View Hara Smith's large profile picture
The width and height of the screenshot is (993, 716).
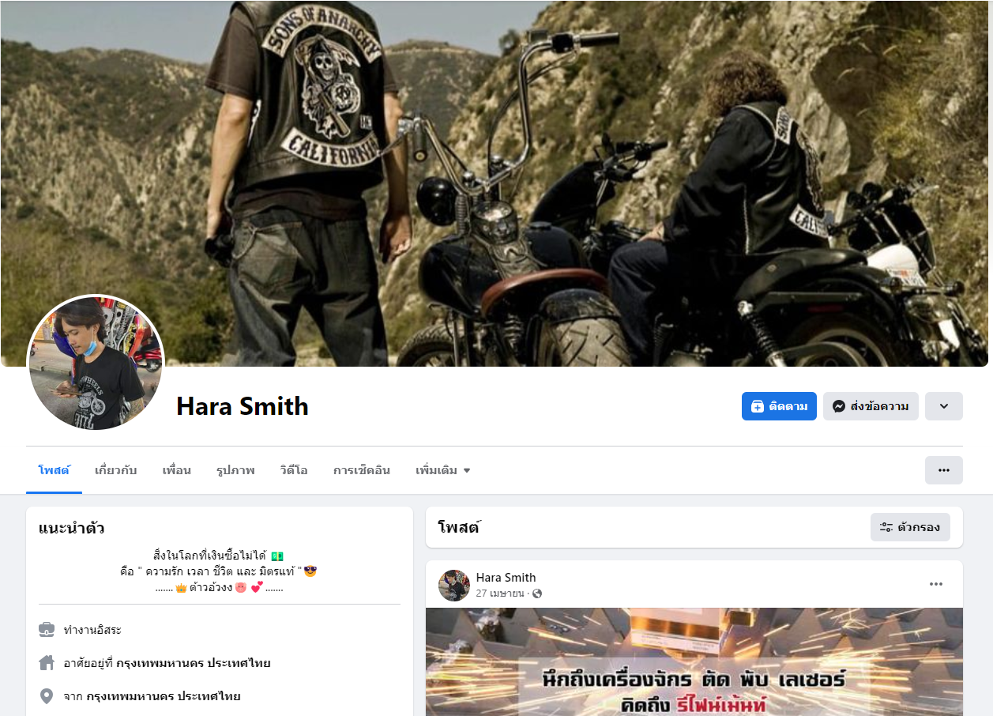pos(96,364)
